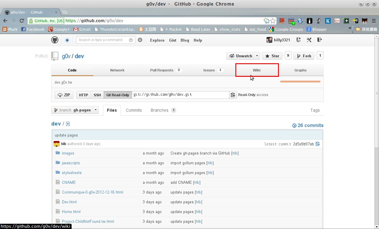
Task: Switch to the Branches subtab
Action: pyautogui.click(x=163, y=110)
